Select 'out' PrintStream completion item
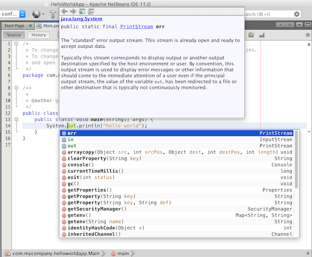Viewport: 312px width, 257px height. (72, 146)
